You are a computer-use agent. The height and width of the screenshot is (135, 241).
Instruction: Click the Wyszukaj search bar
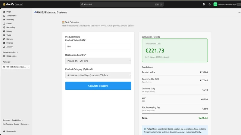click(x=122, y=4)
